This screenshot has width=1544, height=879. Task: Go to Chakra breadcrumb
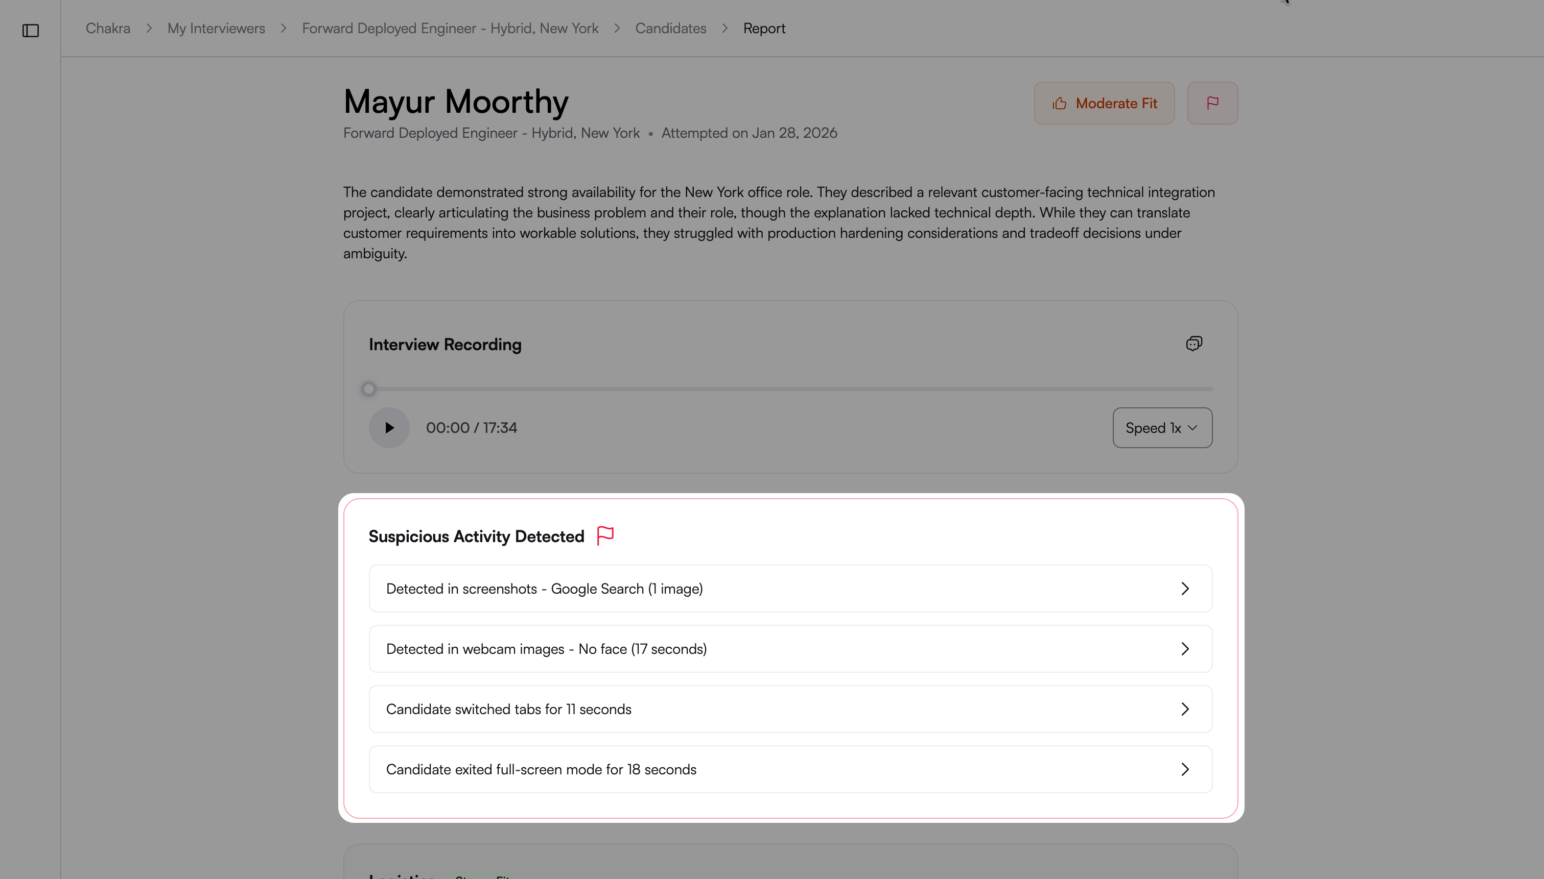108,29
